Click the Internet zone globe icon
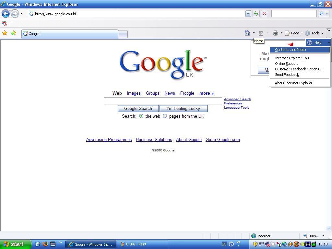Screen dimensions: 332x249 tap(254, 236)
